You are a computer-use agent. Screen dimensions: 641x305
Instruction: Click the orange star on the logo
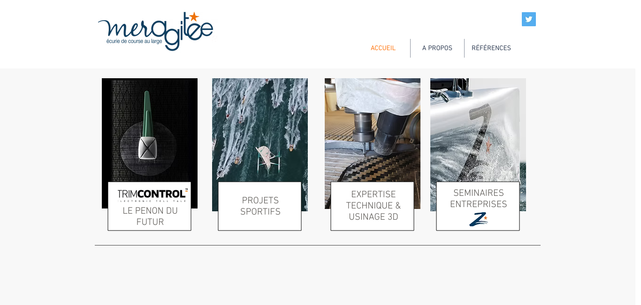coord(194,17)
